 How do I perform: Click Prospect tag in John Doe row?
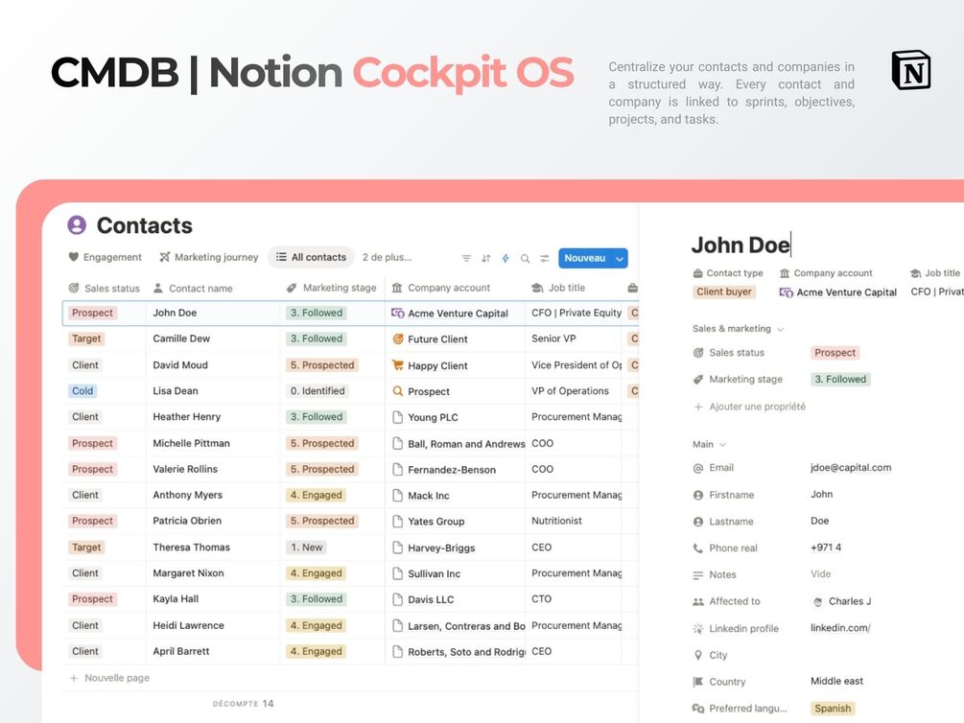[x=92, y=313]
